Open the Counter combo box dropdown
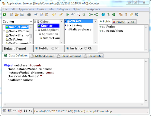This screenshot has width=151, height=116. pyautogui.click(x=31, y=22)
